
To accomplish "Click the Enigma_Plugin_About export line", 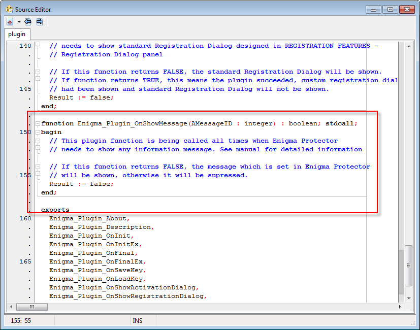I will click(89, 218).
